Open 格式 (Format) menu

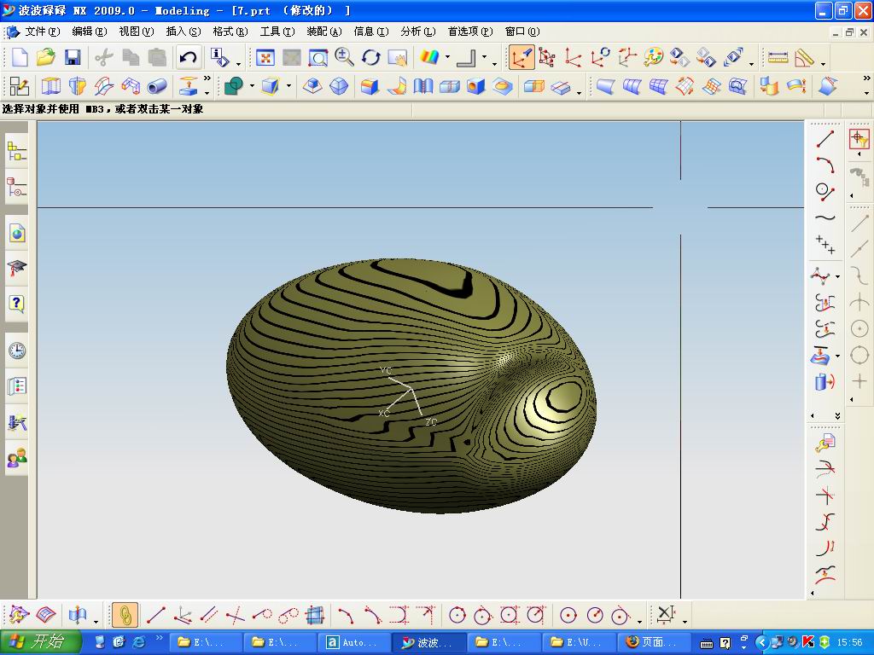pos(230,32)
